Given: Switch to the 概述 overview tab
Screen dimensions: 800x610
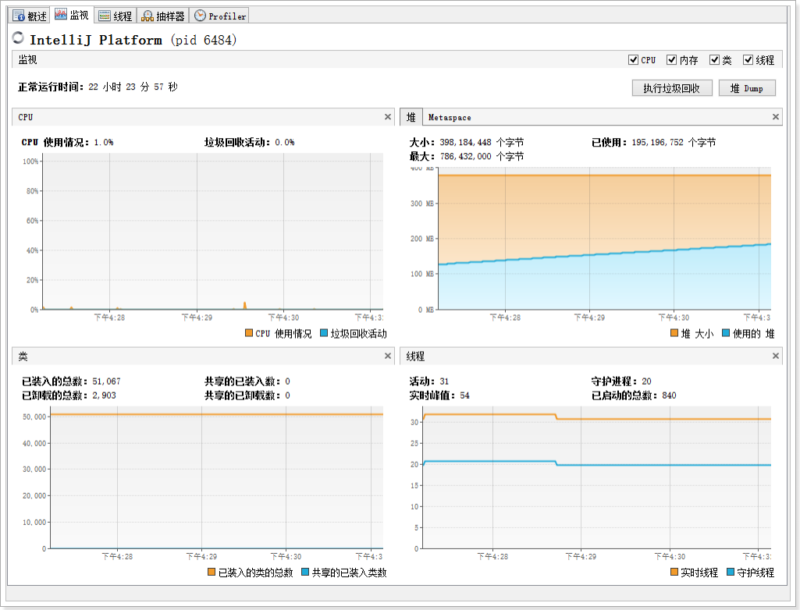Looking at the screenshot, I should click(x=30, y=16).
